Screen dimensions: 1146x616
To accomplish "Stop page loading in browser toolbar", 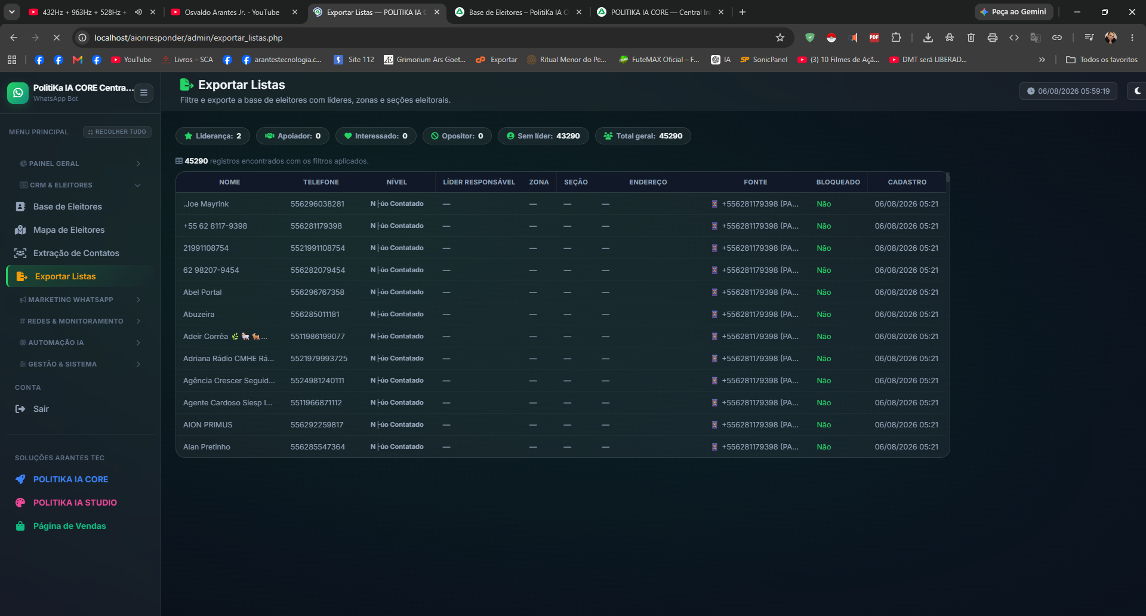I will point(56,38).
